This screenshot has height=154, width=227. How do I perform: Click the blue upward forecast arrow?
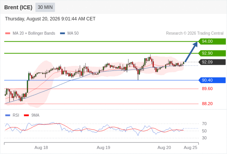(191, 52)
